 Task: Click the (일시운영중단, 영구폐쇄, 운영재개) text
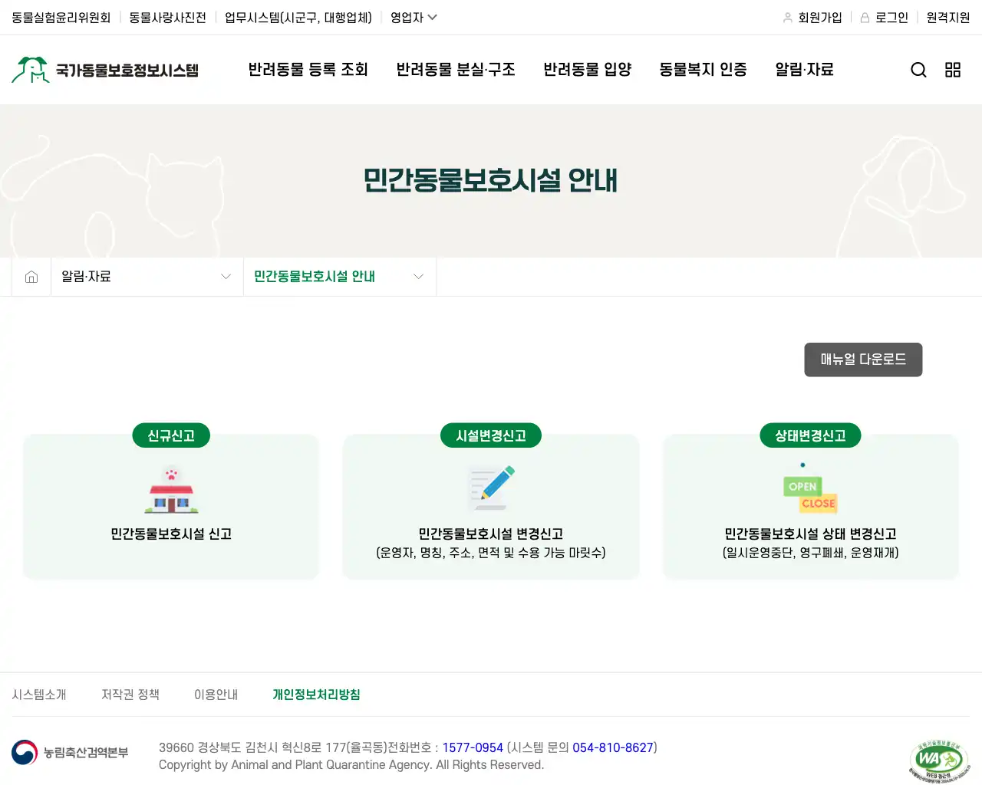810,553
